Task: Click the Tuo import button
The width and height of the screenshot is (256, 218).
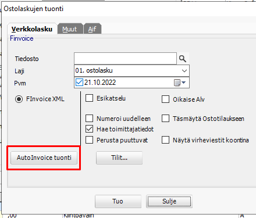Action: pos(118,201)
